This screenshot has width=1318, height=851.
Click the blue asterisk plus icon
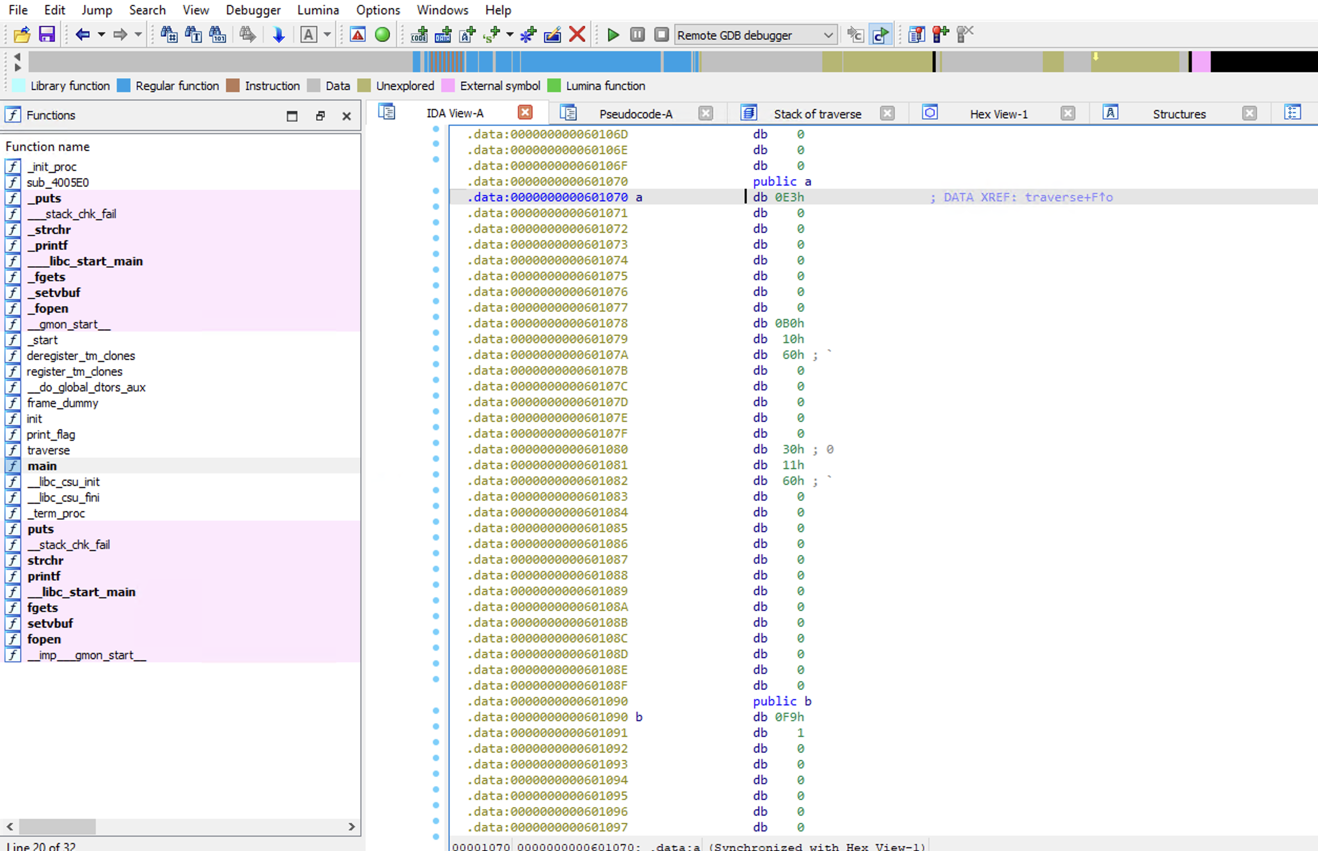point(528,35)
